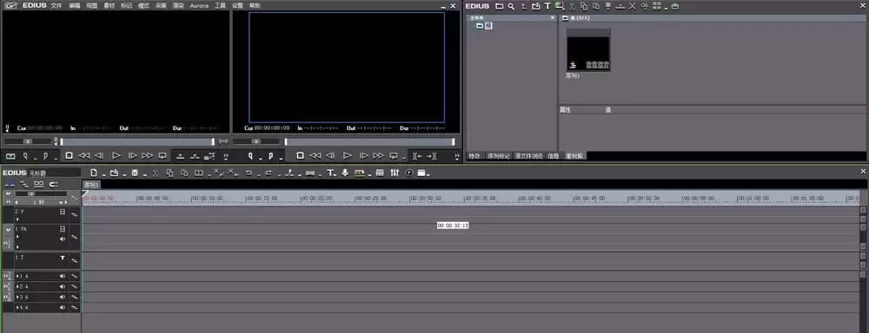Screen dimensions: 869x333
Task: Toggle film icon on 2 V track
Action: pos(63,212)
